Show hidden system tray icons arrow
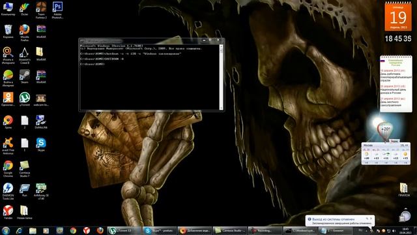Viewport: 417px width, 235px height. [366, 230]
